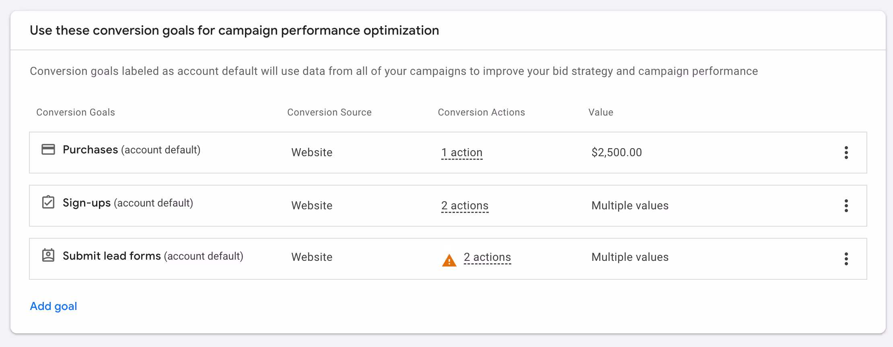The width and height of the screenshot is (893, 347).
Task: Select the Sign-ups goal name
Action: pyautogui.click(x=86, y=203)
